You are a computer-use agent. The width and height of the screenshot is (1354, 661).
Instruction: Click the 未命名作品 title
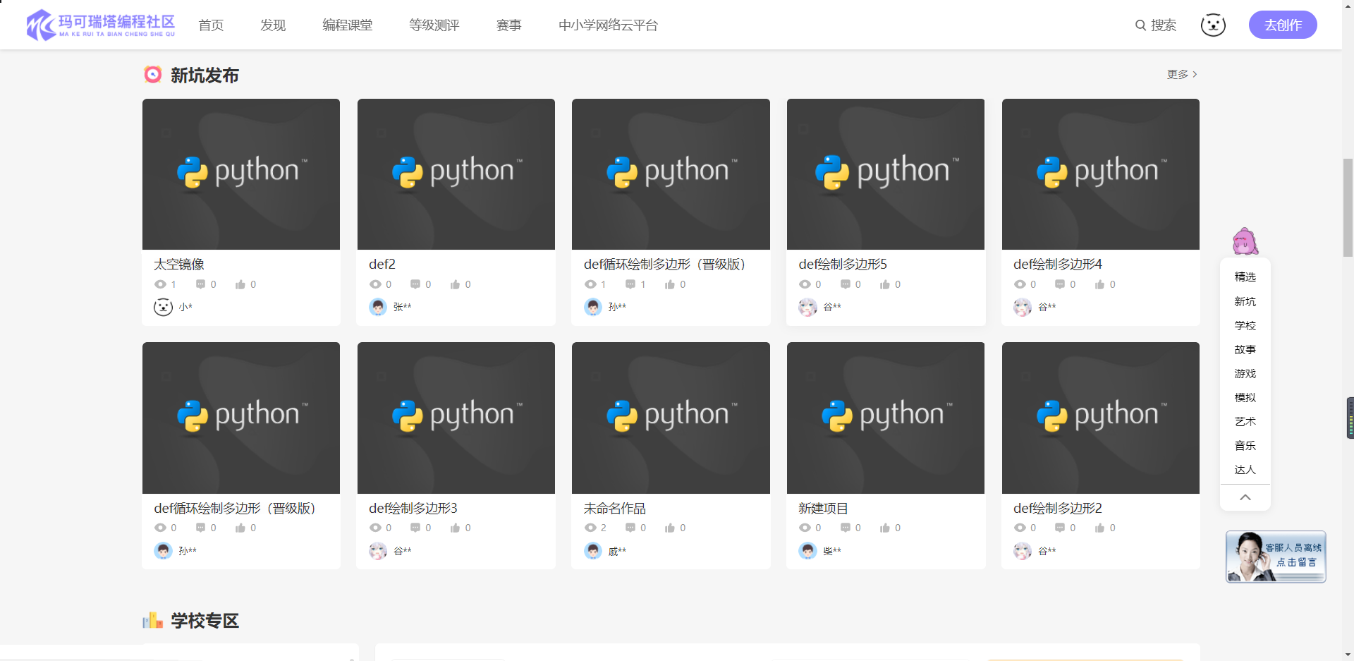click(x=615, y=509)
